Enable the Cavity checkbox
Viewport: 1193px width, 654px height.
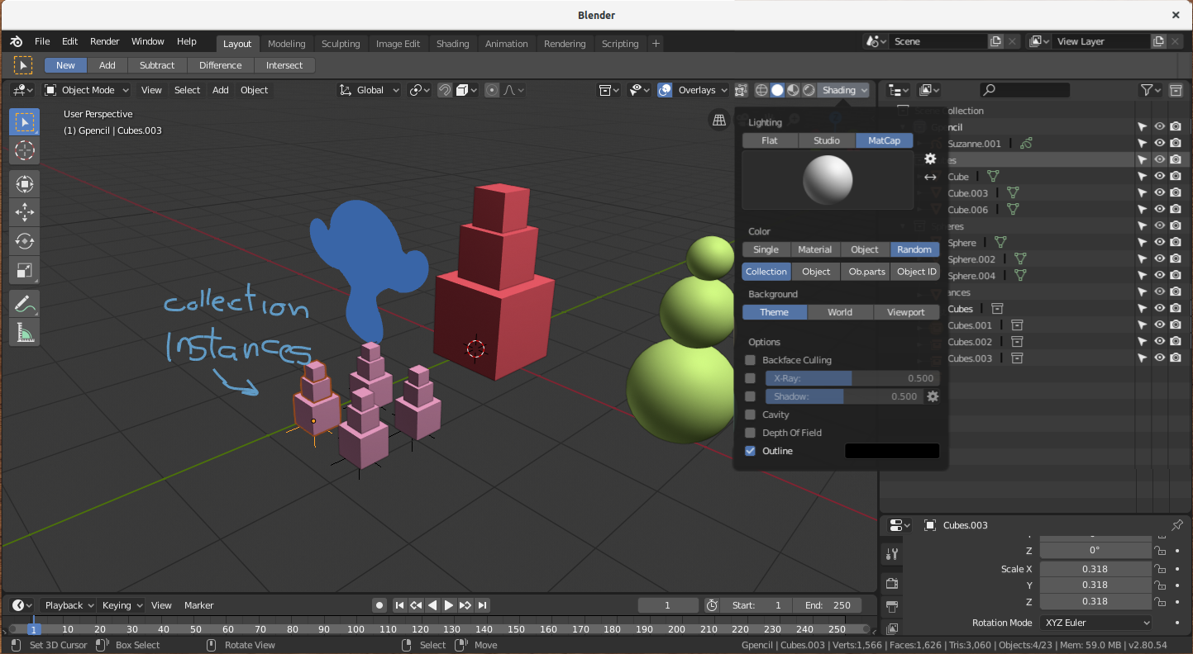[750, 415]
